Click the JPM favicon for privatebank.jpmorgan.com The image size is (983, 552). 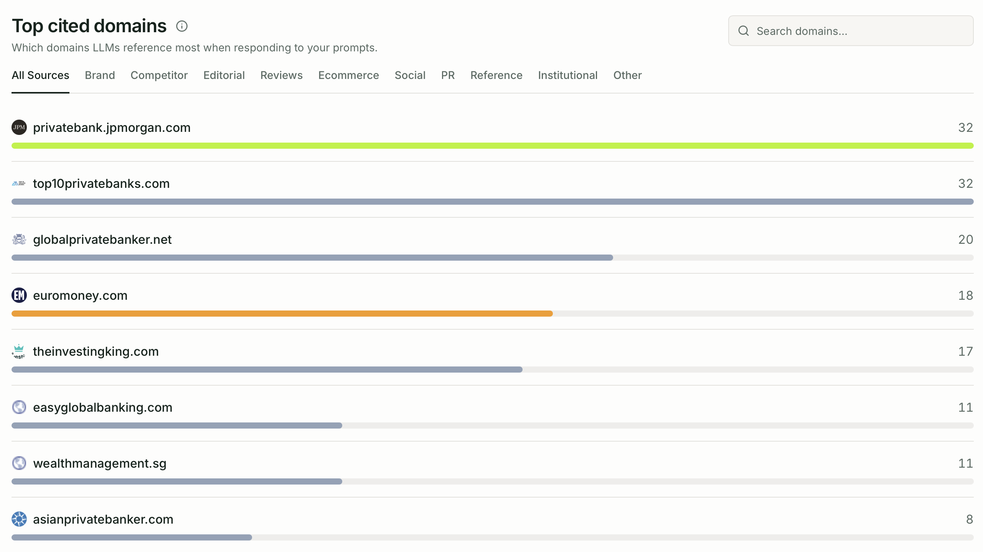tap(19, 127)
